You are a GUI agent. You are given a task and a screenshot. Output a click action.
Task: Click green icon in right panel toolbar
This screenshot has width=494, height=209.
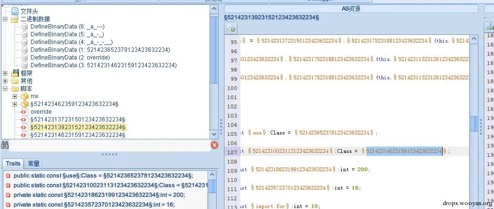coord(490,28)
